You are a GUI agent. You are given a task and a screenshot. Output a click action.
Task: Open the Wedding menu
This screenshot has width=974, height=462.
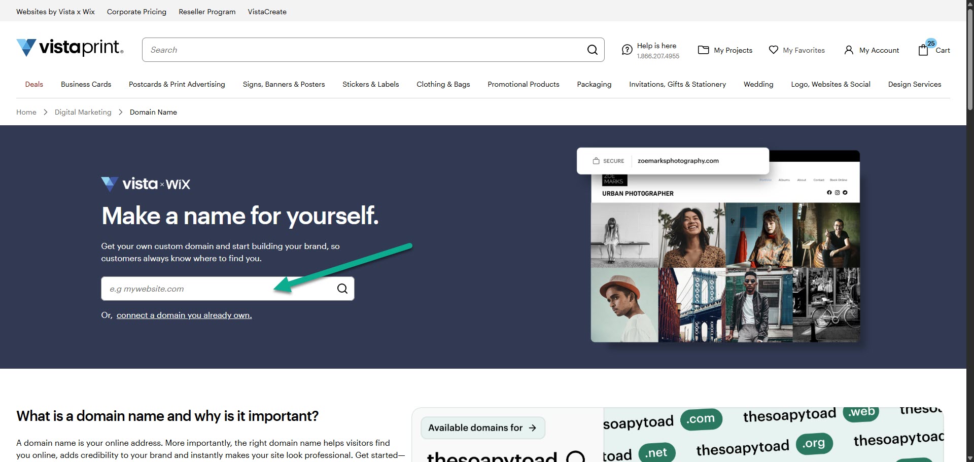click(758, 84)
